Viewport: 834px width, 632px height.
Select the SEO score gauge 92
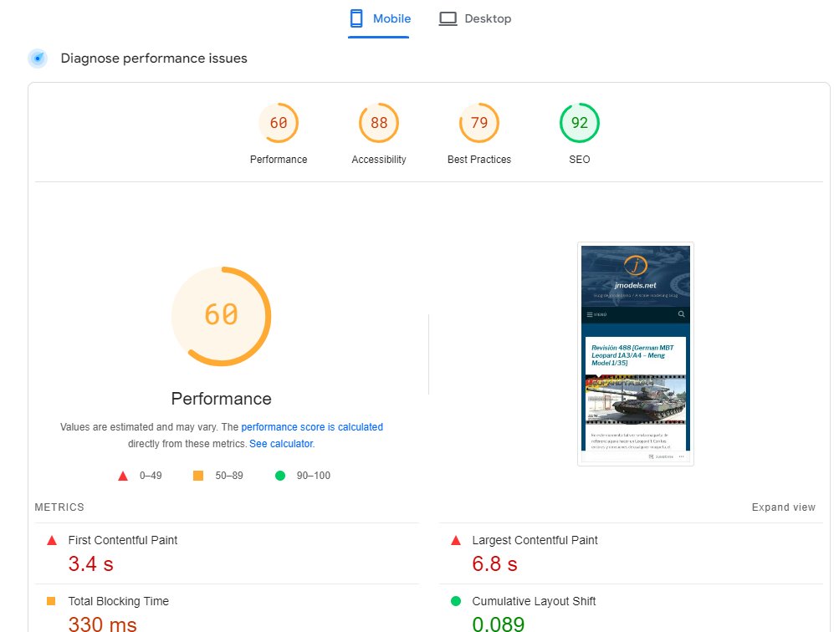coord(580,123)
